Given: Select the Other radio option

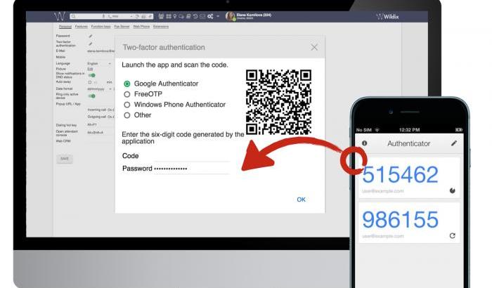Looking at the screenshot, I should pos(127,115).
